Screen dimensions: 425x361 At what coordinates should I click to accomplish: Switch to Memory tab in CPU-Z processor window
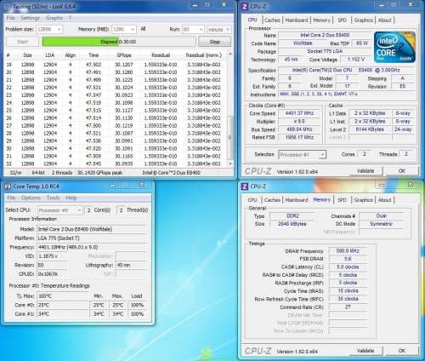pos(321,20)
